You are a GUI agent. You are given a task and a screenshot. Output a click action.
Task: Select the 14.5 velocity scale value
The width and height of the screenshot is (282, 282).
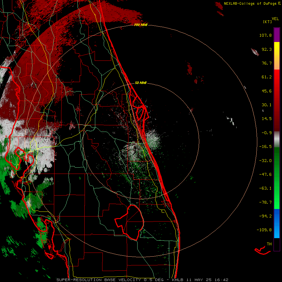[267, 119]
